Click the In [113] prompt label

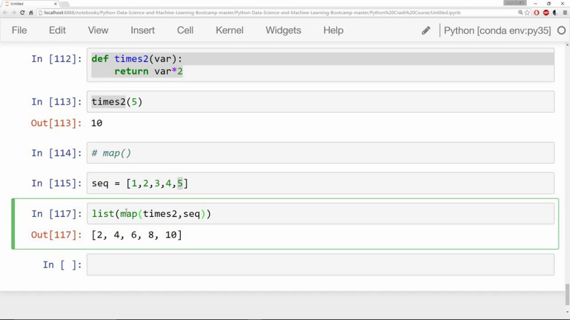coord(56,102)
